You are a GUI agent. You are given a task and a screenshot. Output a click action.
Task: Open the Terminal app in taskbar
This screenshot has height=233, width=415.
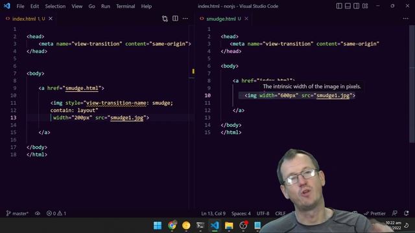200,225
